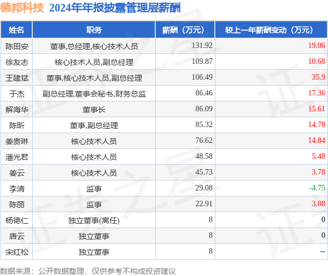This screenshot has width=328, height=276.
Task: Click 监事 in 陈丽 row
Action: tap(94, 205)
